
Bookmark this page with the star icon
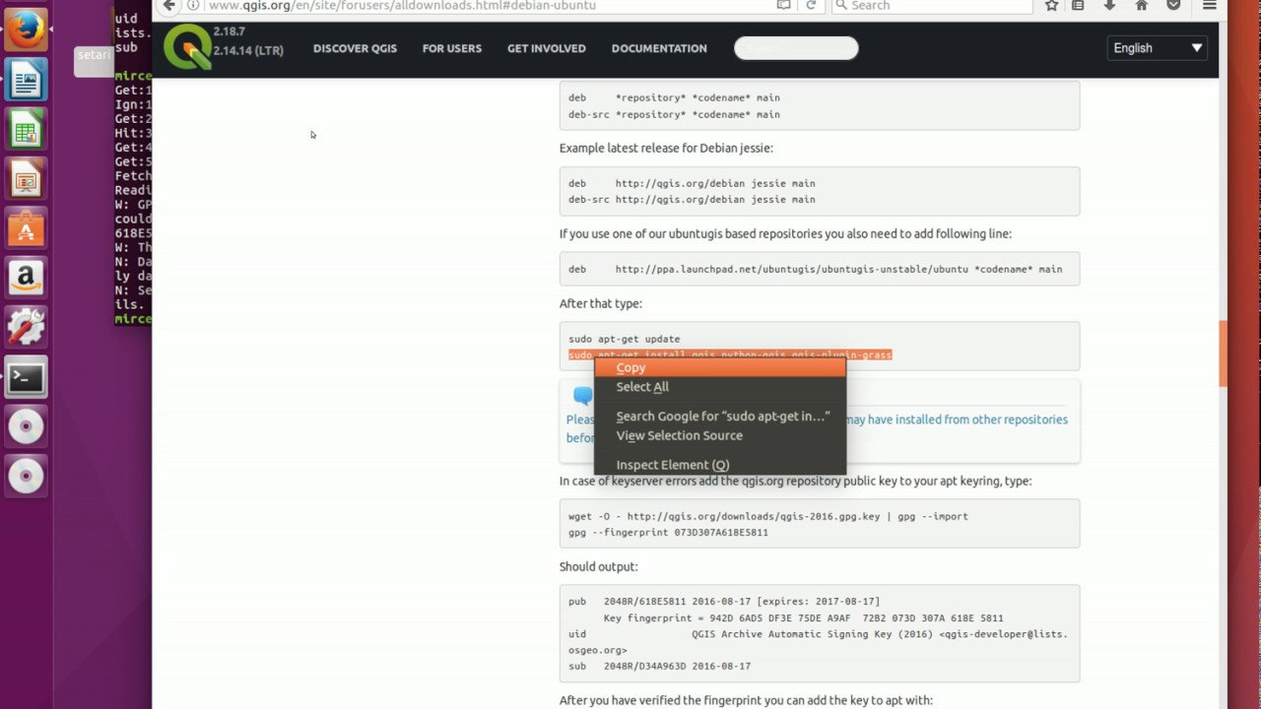[x=1051, y=6]
